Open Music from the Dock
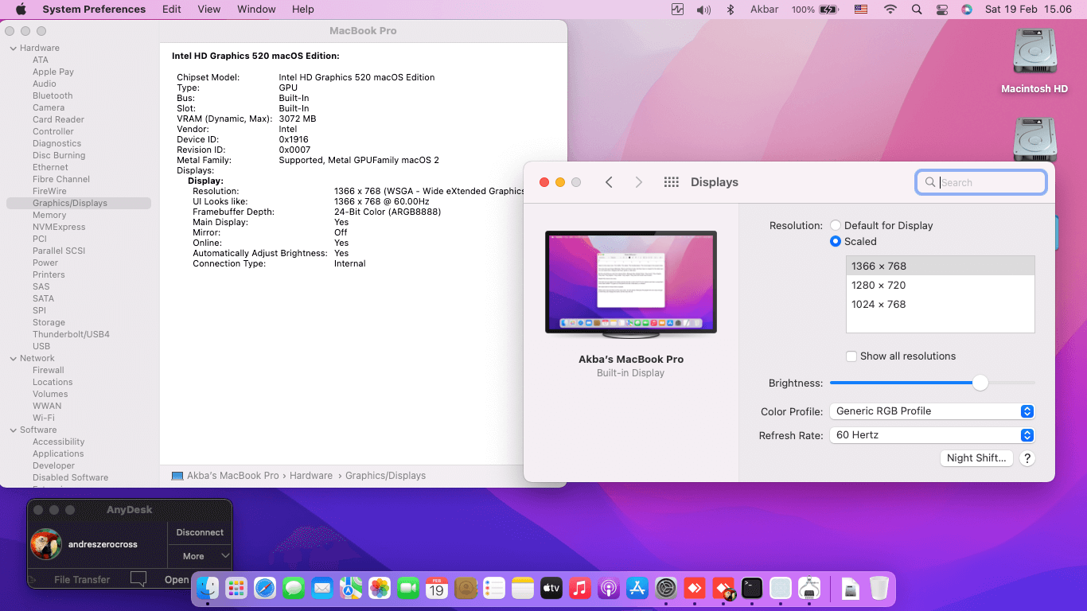This screenshot has width=1087, height=611. pos(580,588)
